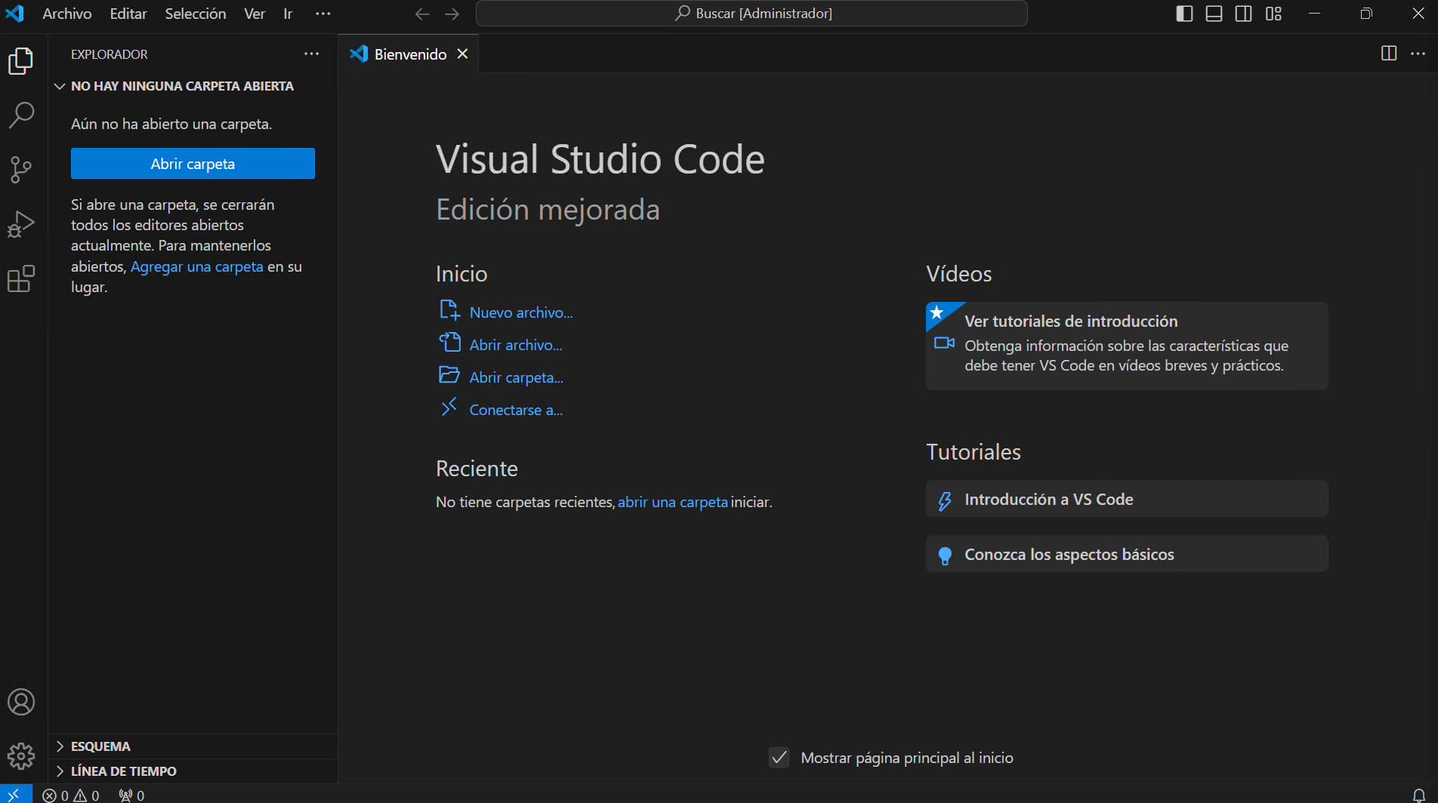The image size is (1438, 803).
Task: Expand the ESQUEMA section
Action: tap(193, 746)
